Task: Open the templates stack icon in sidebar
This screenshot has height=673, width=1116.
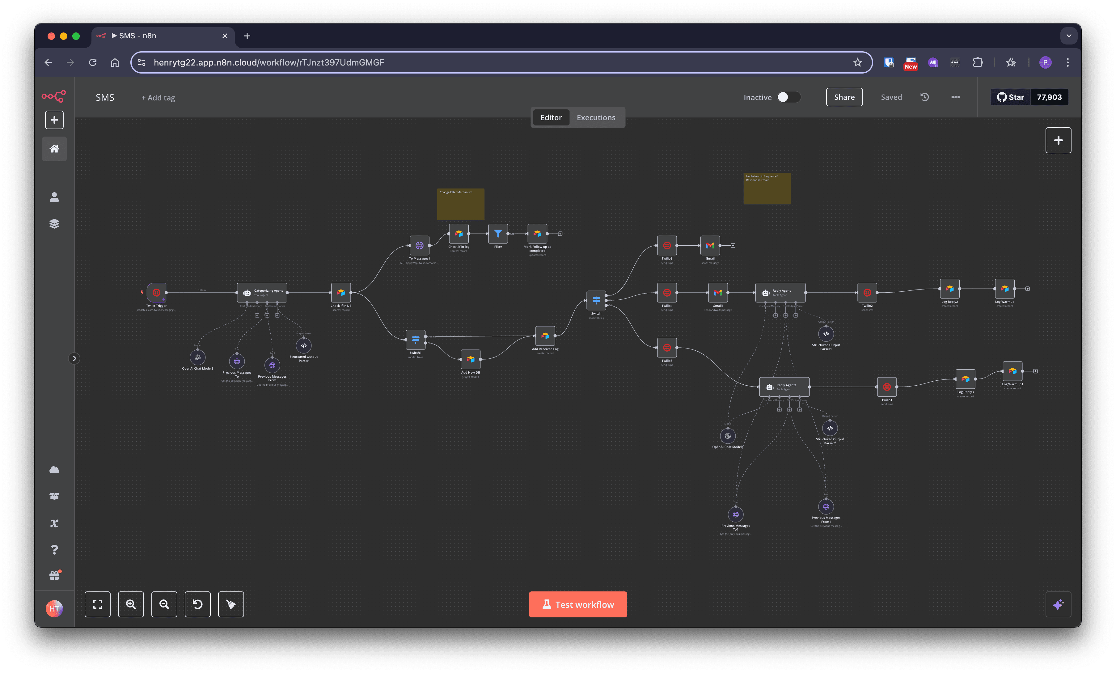Action: (54, 224)
